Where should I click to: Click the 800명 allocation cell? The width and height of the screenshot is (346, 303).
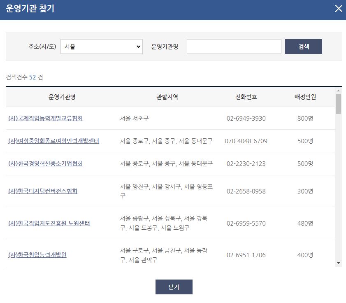tap(305, 119)
